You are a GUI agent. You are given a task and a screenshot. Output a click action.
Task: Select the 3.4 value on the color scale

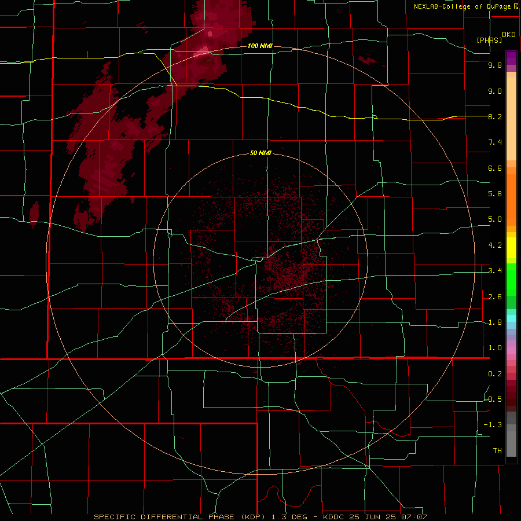495,271
